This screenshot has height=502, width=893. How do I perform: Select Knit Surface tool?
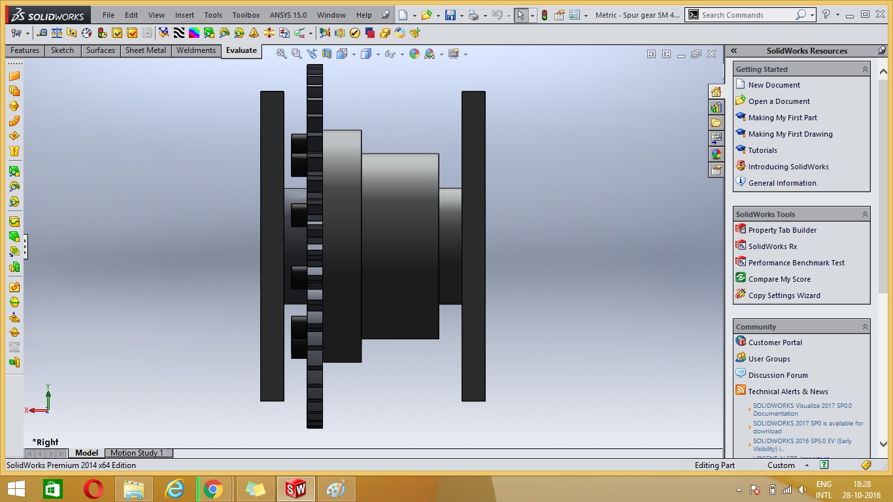click(14, 151)
